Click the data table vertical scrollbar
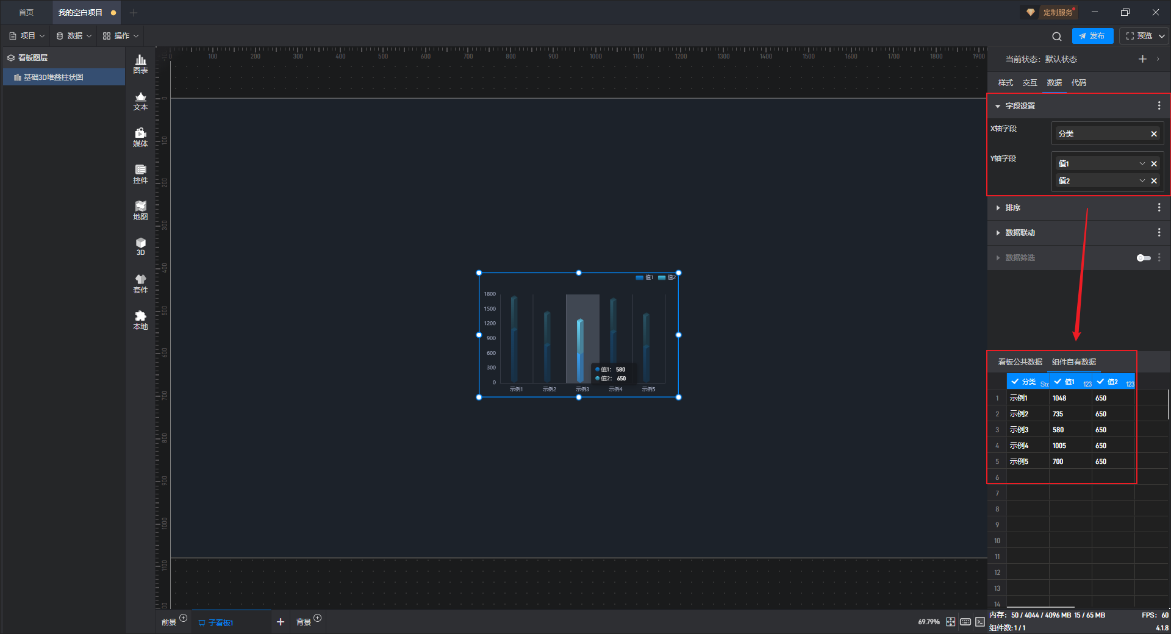The width and height of the screenshot is (1171, 634). (1168, 405)
